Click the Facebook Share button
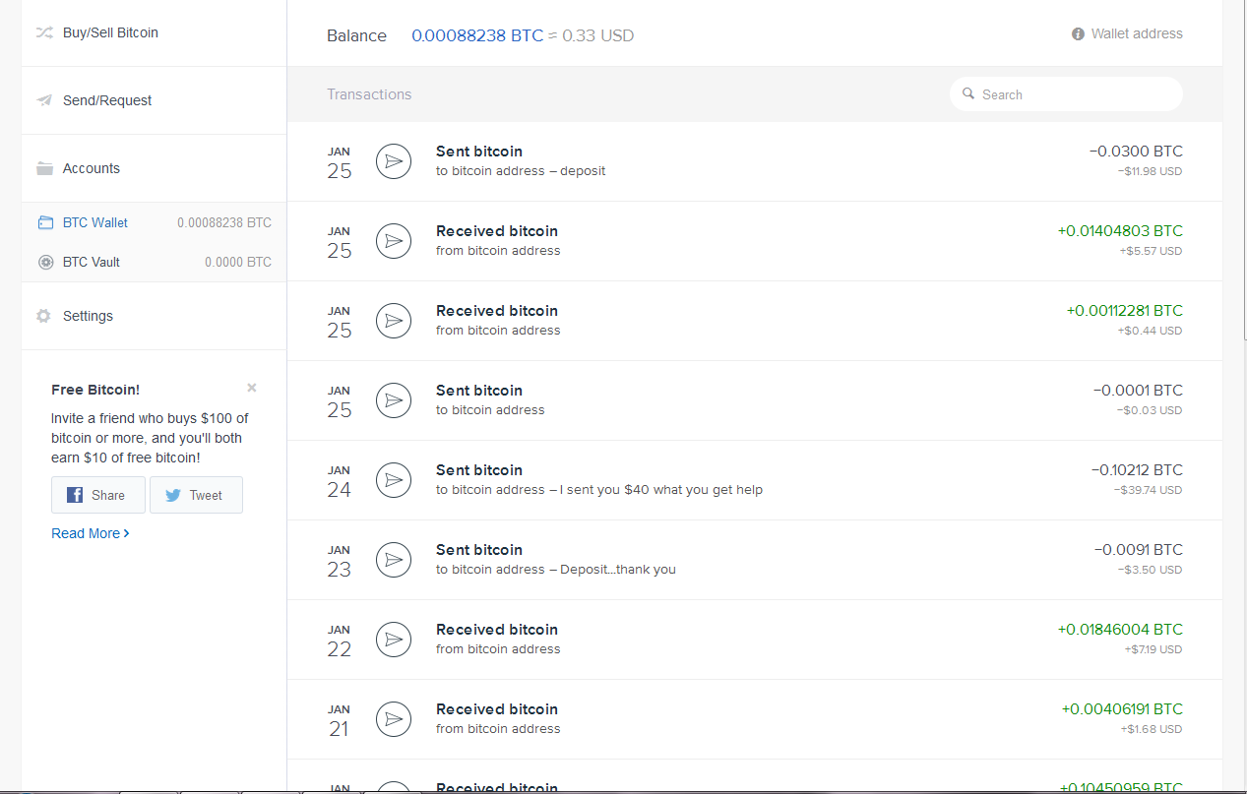This screenshot has height=794, width=1247. [x=97, y=495]
